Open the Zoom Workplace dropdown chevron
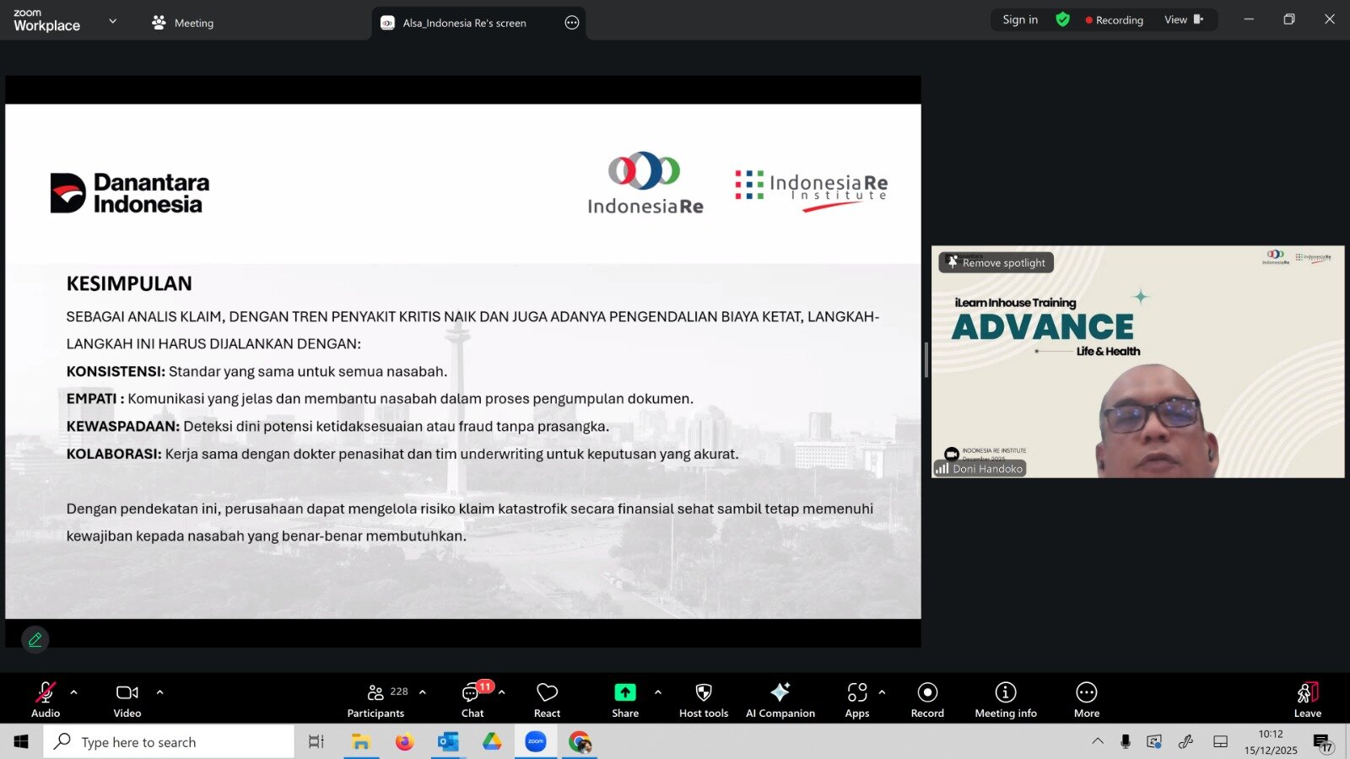 coord(113,21)
